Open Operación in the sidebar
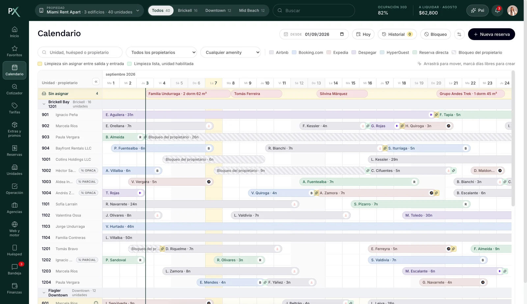The image size is (527, 304). click(x=14, y=189)
